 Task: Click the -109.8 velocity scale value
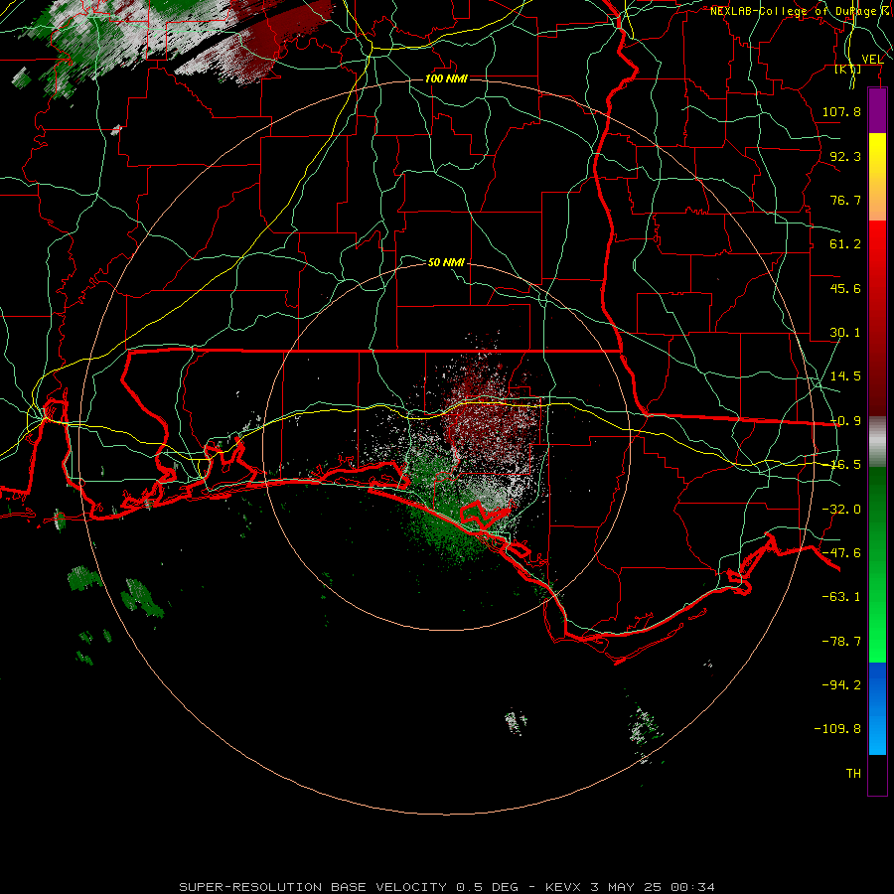(x=837, y=729)
